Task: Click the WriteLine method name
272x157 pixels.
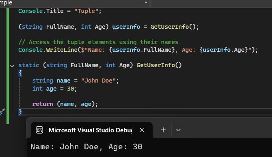Action: click(62, 50)
